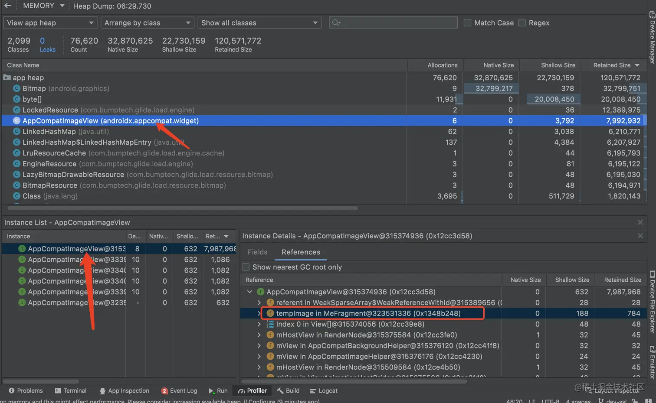Open the Logcat tool window
This screenshot has width=656, height=403.
pyautogui.click(x=324, y=391)
